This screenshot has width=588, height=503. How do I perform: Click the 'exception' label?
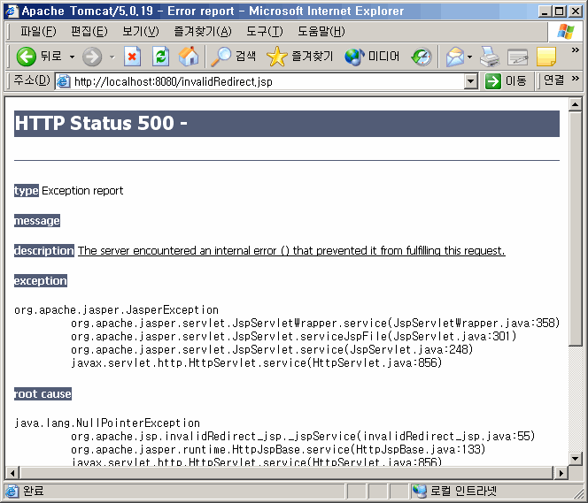(41, 281)
